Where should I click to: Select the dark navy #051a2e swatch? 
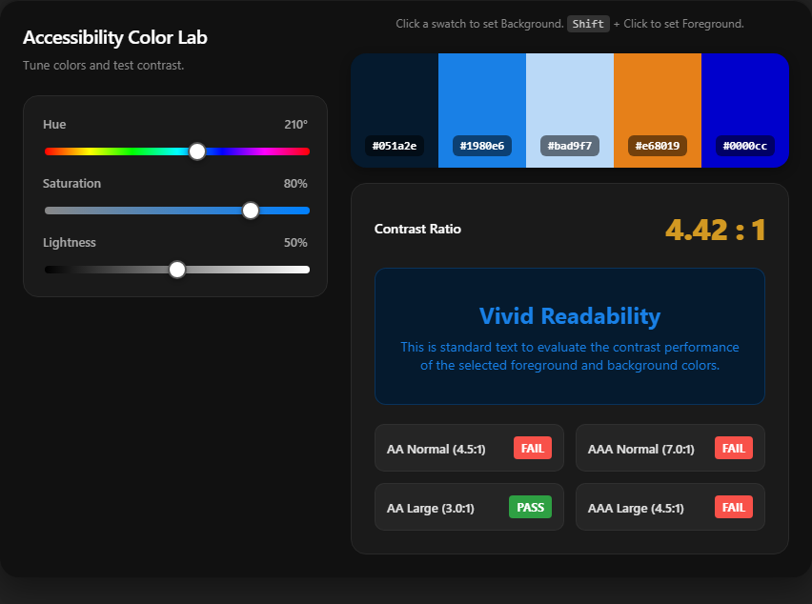click(395, 111)
